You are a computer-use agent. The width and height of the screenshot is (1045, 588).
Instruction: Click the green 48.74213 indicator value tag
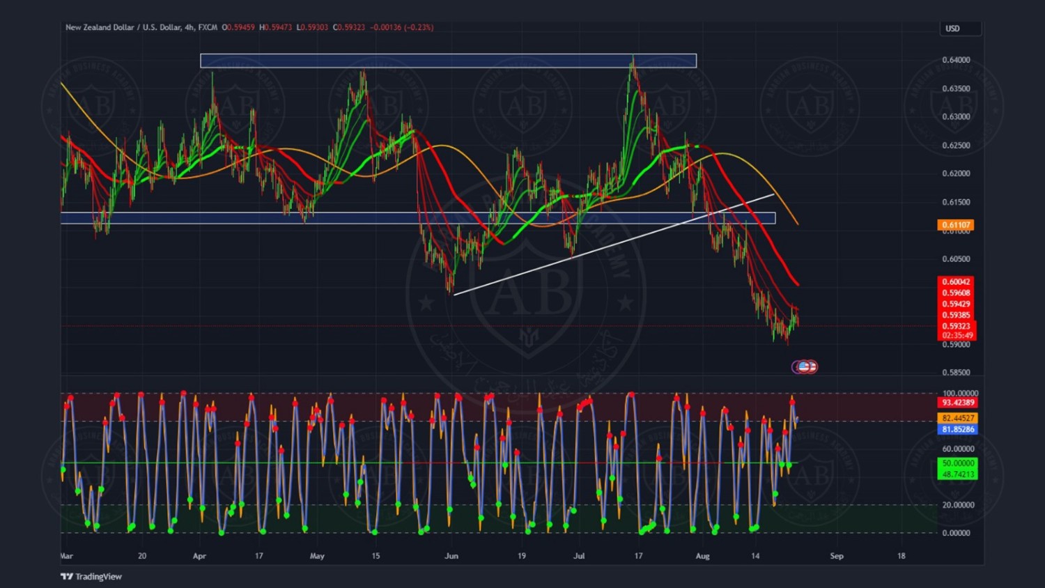[x=958, y=474]
